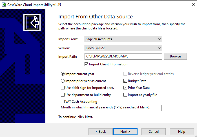Viewport: 197px width, 137px height.
Task: Expand the Version dropdown list
Action: tap(123, 48)
